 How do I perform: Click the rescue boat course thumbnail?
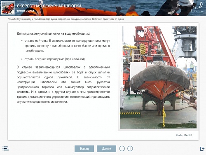coord(8,8)
